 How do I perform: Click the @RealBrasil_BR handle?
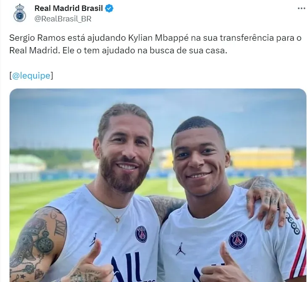point(63,19)
